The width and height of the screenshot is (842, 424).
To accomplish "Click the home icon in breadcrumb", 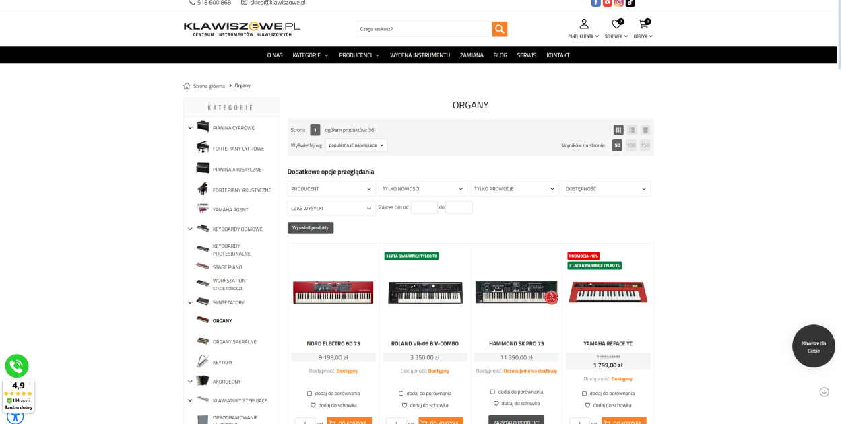I will tap(187, 86).
